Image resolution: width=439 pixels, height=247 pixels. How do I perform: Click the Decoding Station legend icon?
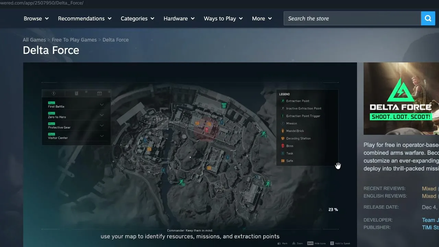[283, 138]
